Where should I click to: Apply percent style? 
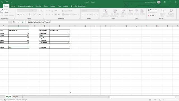(88, 15)
